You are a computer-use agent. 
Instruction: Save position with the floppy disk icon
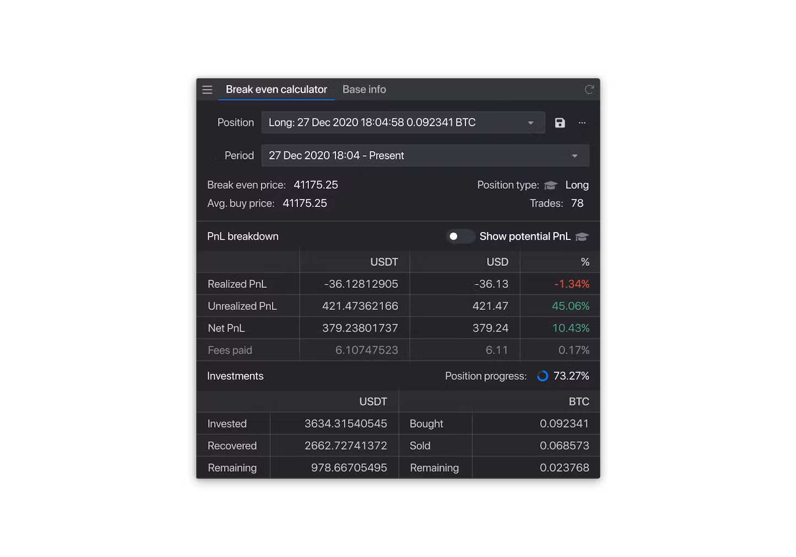(560, 123)
